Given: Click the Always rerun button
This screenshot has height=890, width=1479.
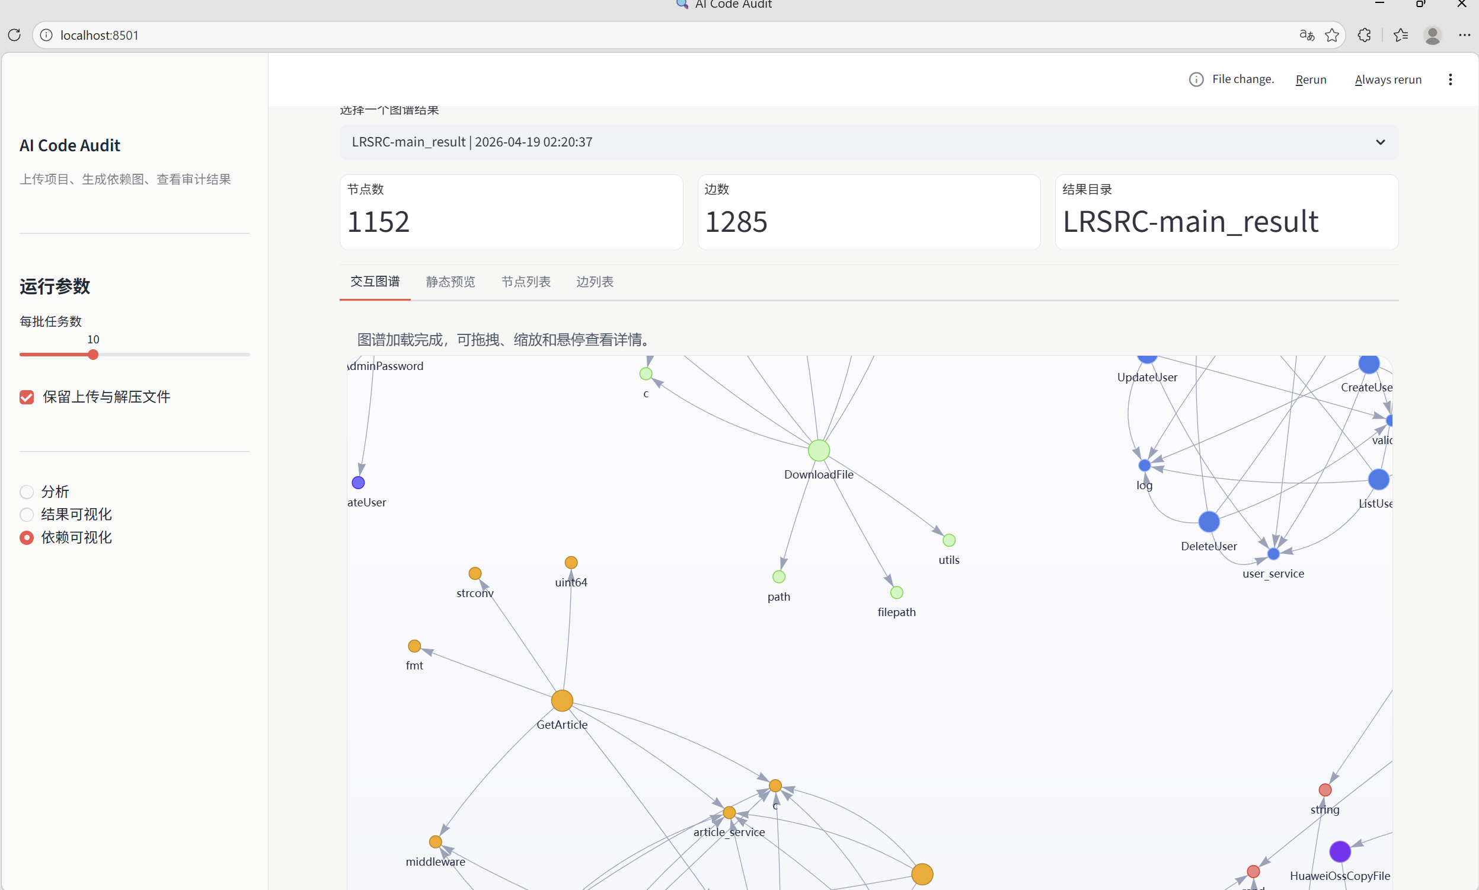Looking at the screenshot, I should click(1387, 79).
